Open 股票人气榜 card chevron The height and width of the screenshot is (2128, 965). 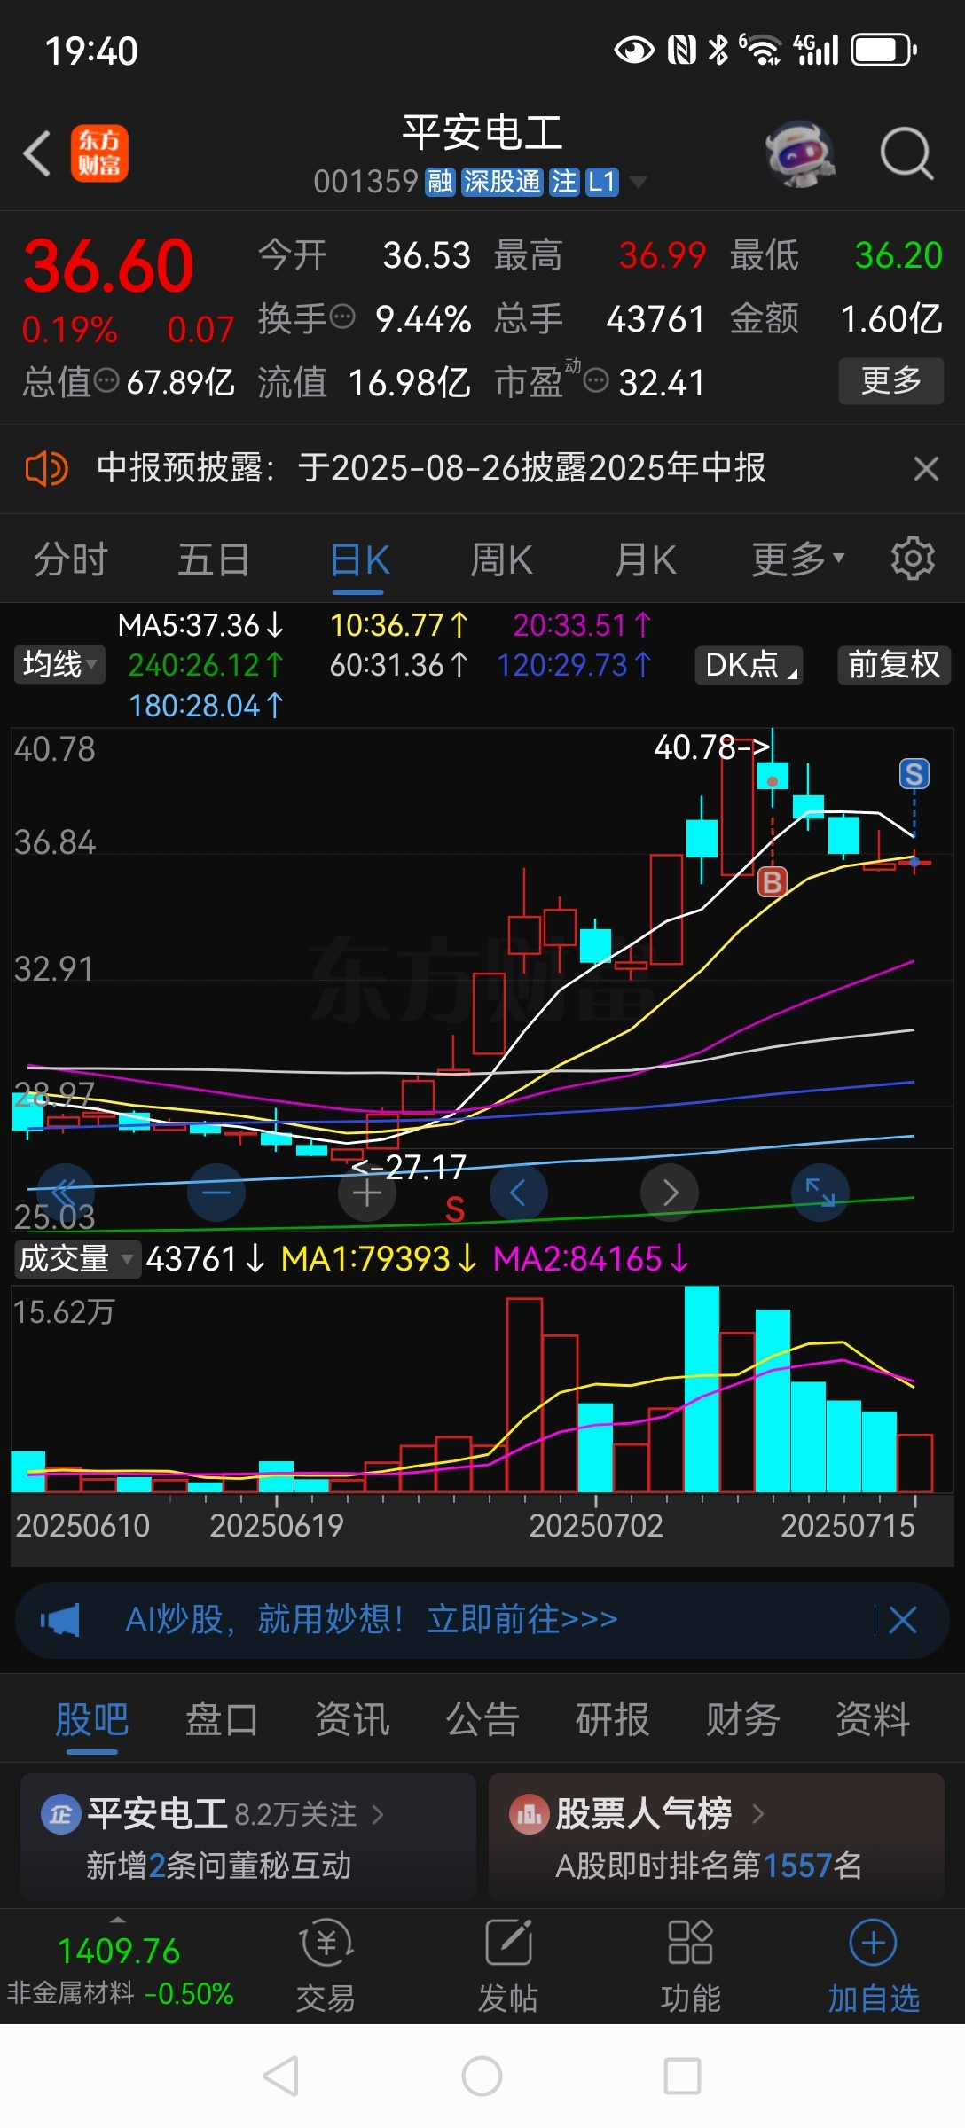pos(758,1814)
